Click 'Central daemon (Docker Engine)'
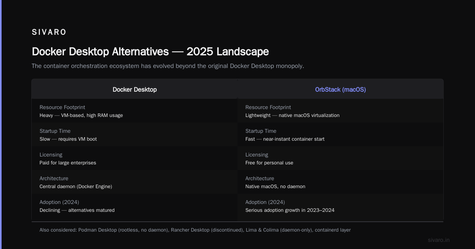Image resolution: width=475 pixels, height=249 pixels. pos(76,187)
